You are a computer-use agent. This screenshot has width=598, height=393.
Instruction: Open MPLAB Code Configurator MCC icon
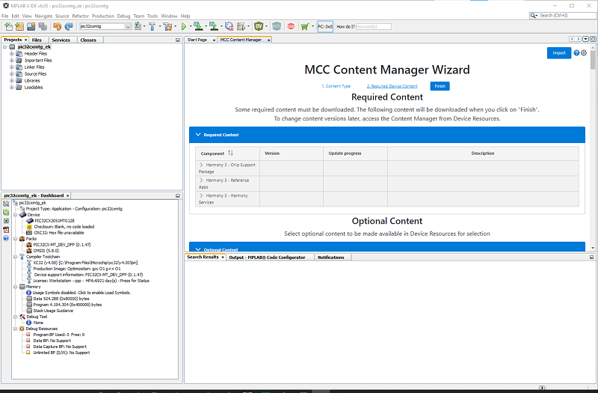277,26
